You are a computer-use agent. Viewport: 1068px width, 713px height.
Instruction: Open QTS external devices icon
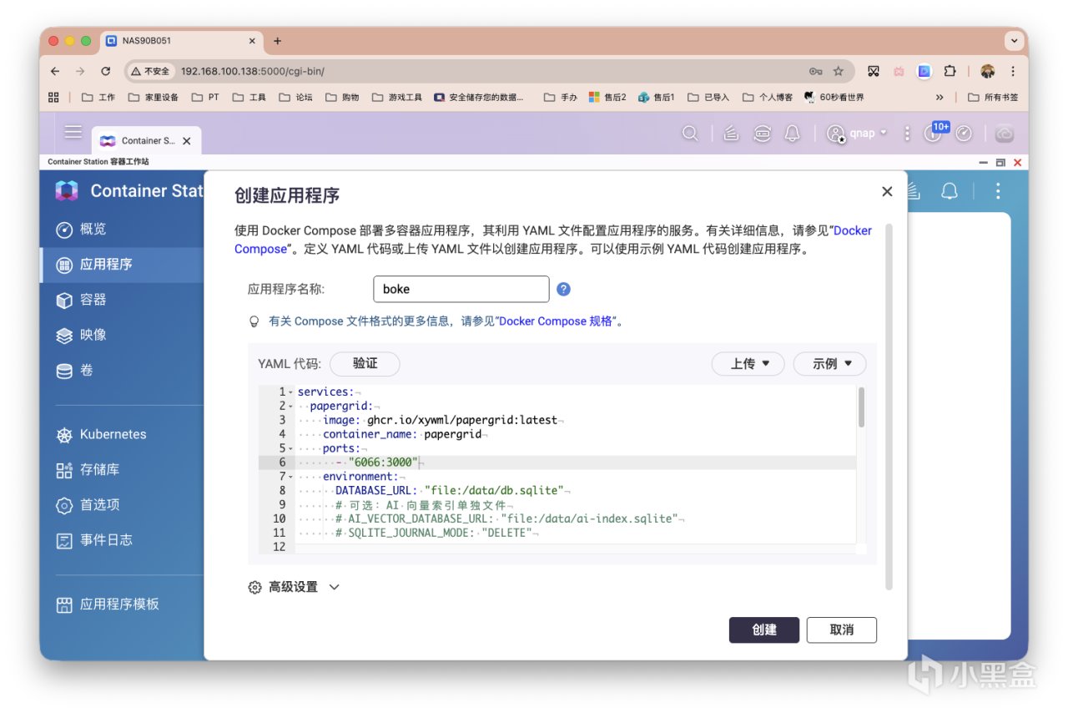pyautogui.click(x=762, y=134)
